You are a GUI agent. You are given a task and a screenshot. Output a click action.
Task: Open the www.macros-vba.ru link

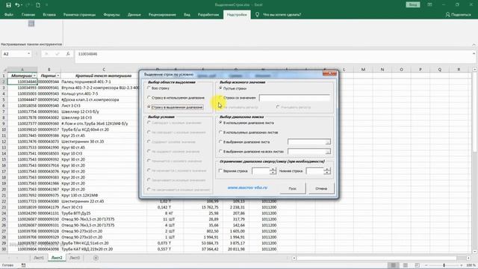coord(247,188)
